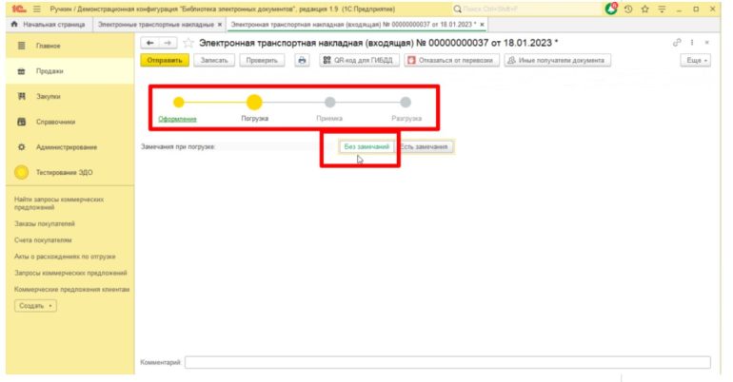The height and width of the screenshot is (382, 733).
Task: Open the Закупки section
Action: coord(70,97)
